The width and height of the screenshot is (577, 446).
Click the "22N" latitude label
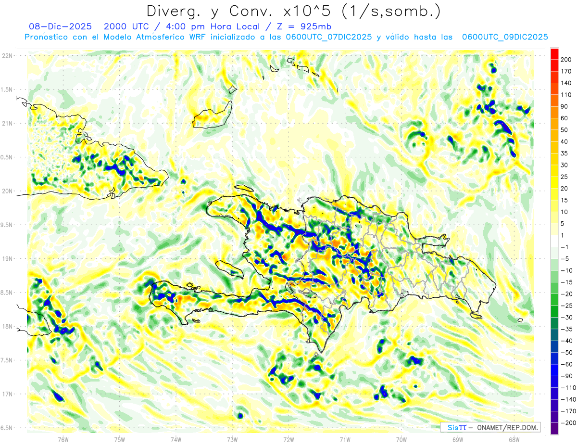tap(7, 55)
